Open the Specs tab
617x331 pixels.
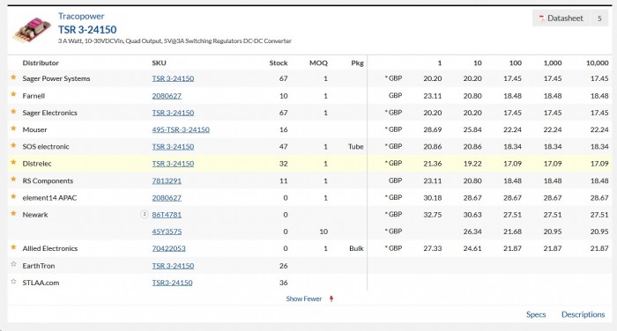536,314
